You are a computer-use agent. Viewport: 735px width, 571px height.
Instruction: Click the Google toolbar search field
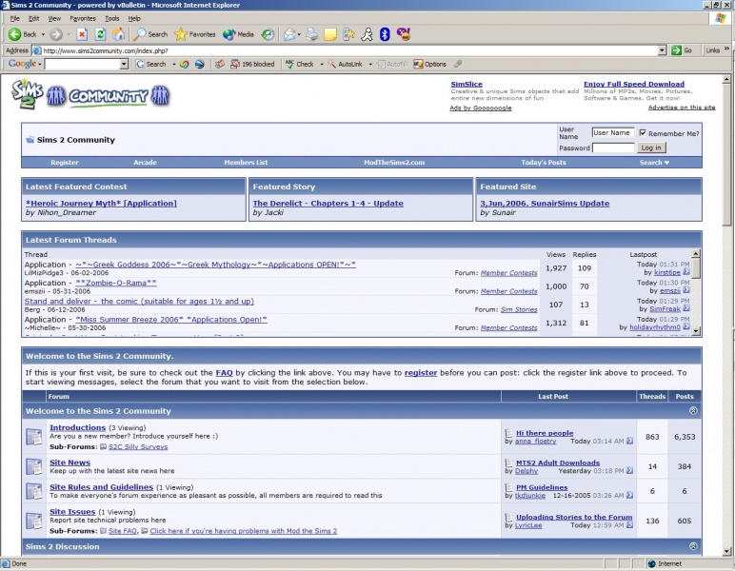click(x=83, y=64)
